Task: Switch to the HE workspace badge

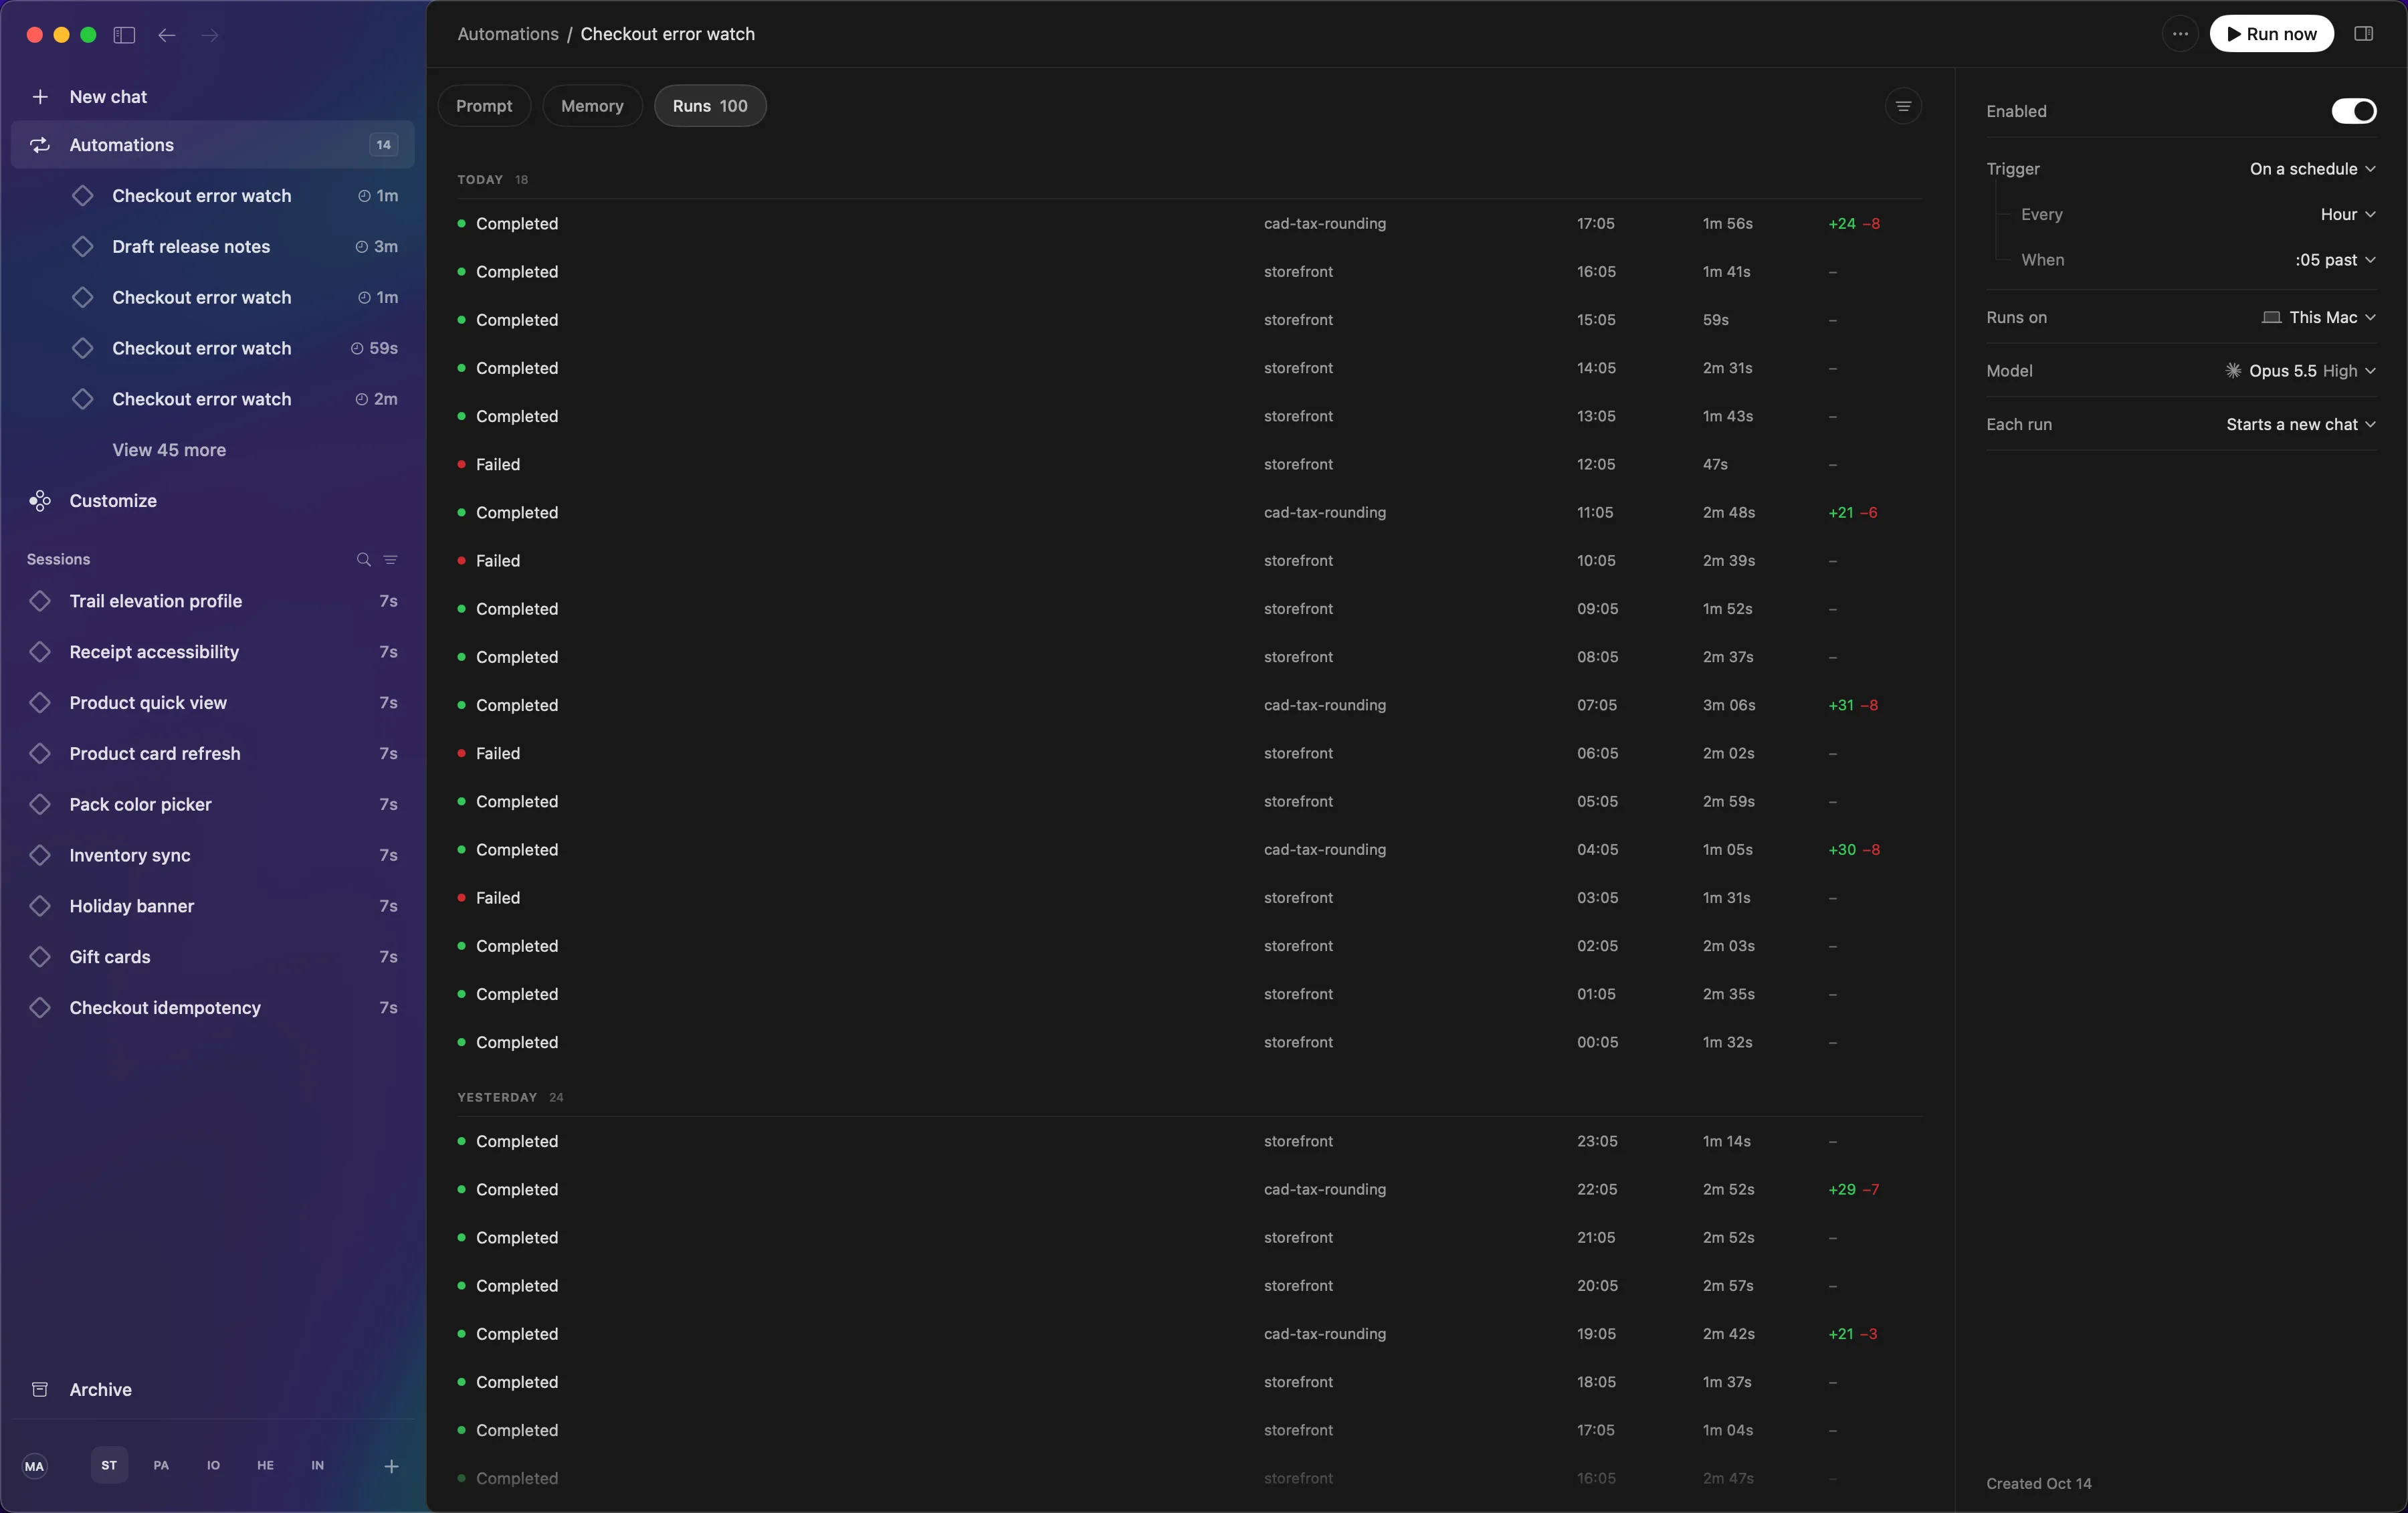Action: click(265, 1465)
